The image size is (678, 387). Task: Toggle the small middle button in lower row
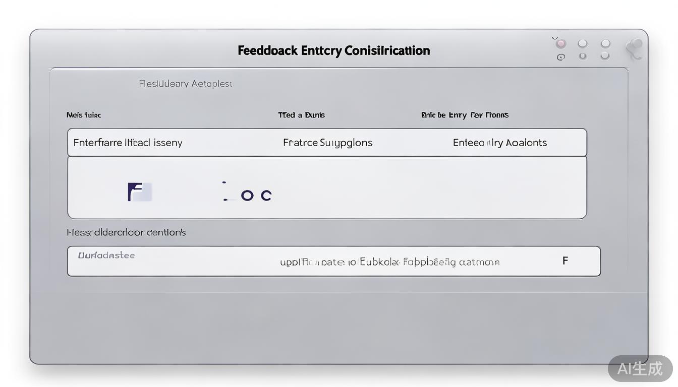(583, 56)
